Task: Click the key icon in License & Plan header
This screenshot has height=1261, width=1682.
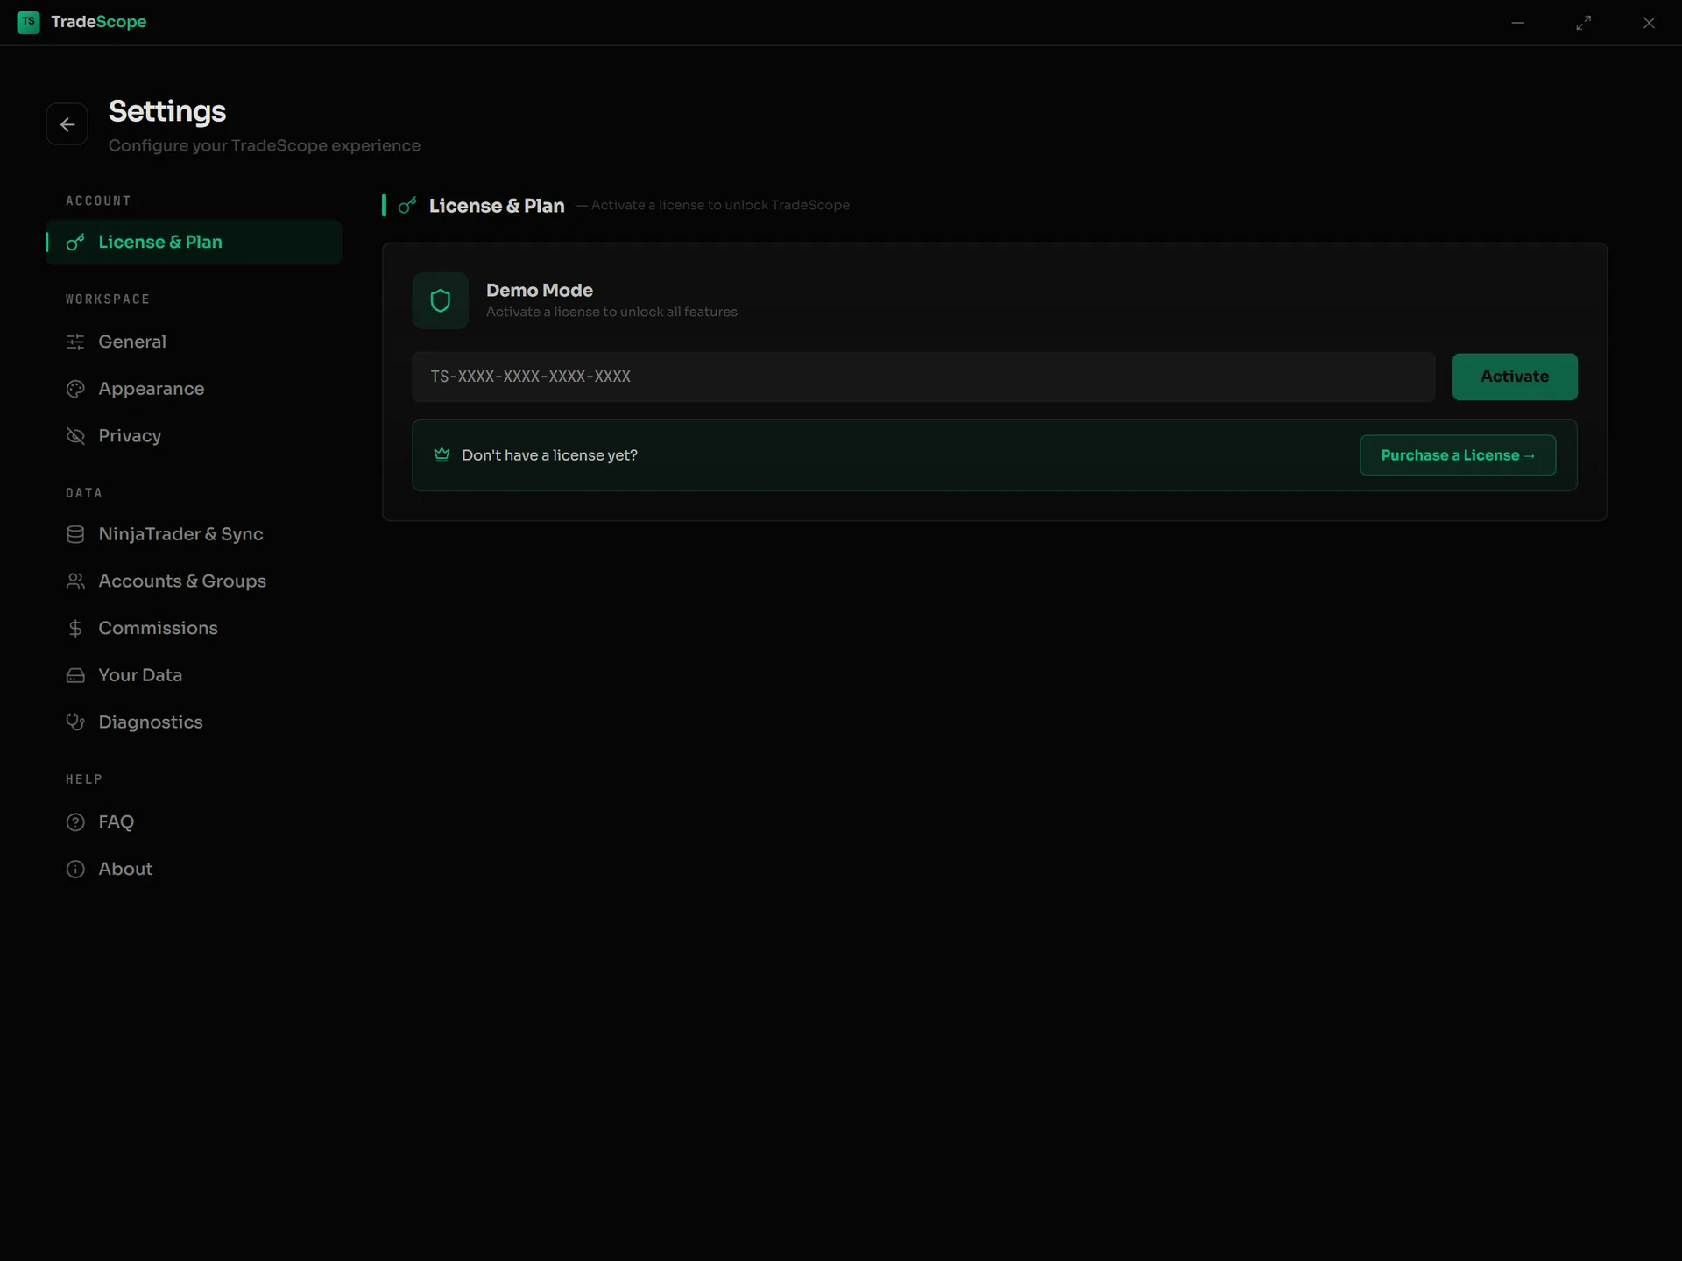Action: click(407, 206)
